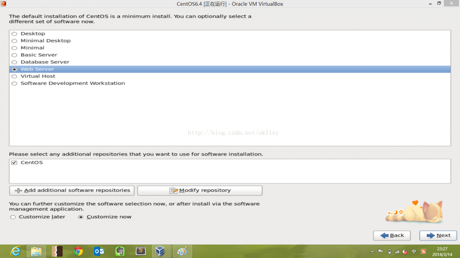Switch to VirtualBox taskbar icon

click(160, 251)
